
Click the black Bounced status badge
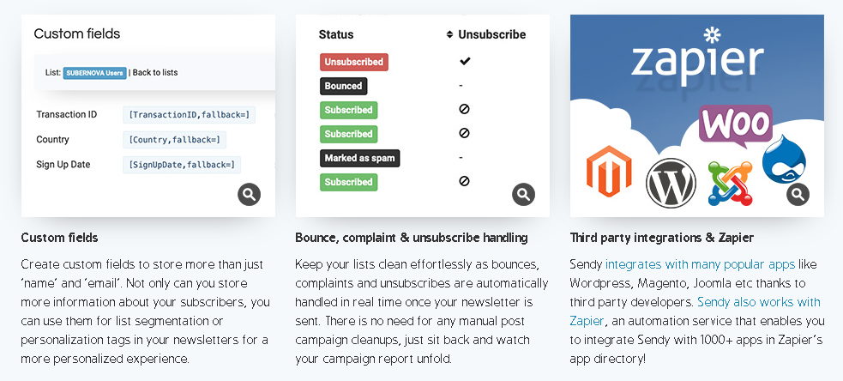[x=344, y=86]
